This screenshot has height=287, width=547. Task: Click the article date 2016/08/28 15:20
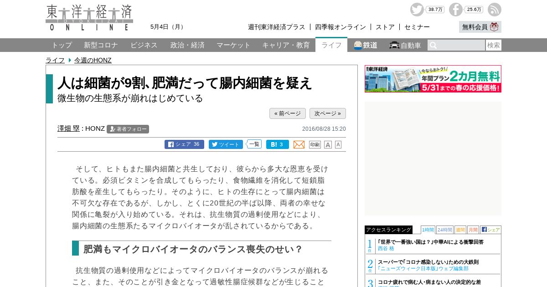point(324,129)
